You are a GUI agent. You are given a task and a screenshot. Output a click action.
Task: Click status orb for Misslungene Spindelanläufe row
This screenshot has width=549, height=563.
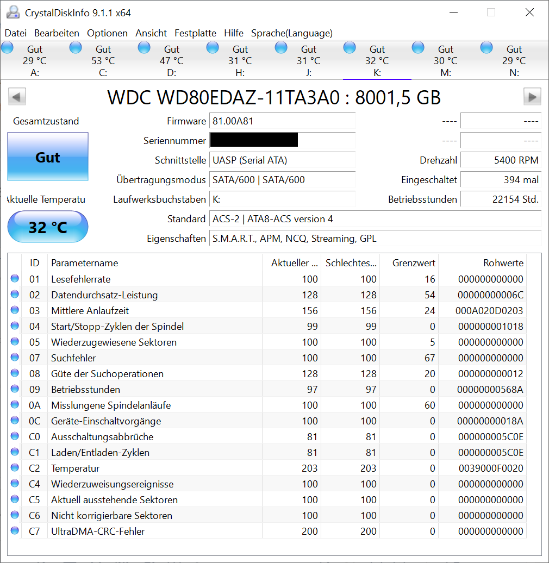15,404
